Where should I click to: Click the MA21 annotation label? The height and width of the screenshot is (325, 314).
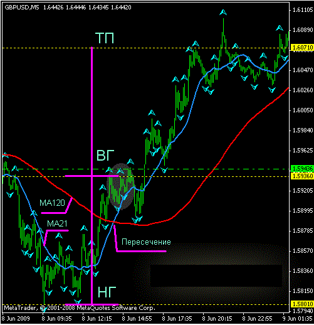57,223
